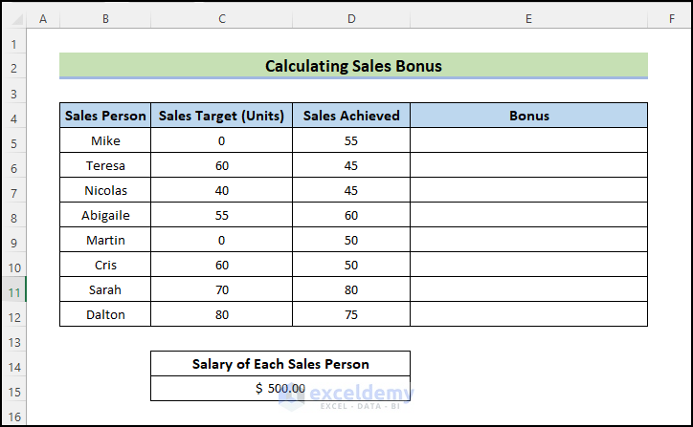Select the column E header
693x427 pixels.
(x=528, y=18)
